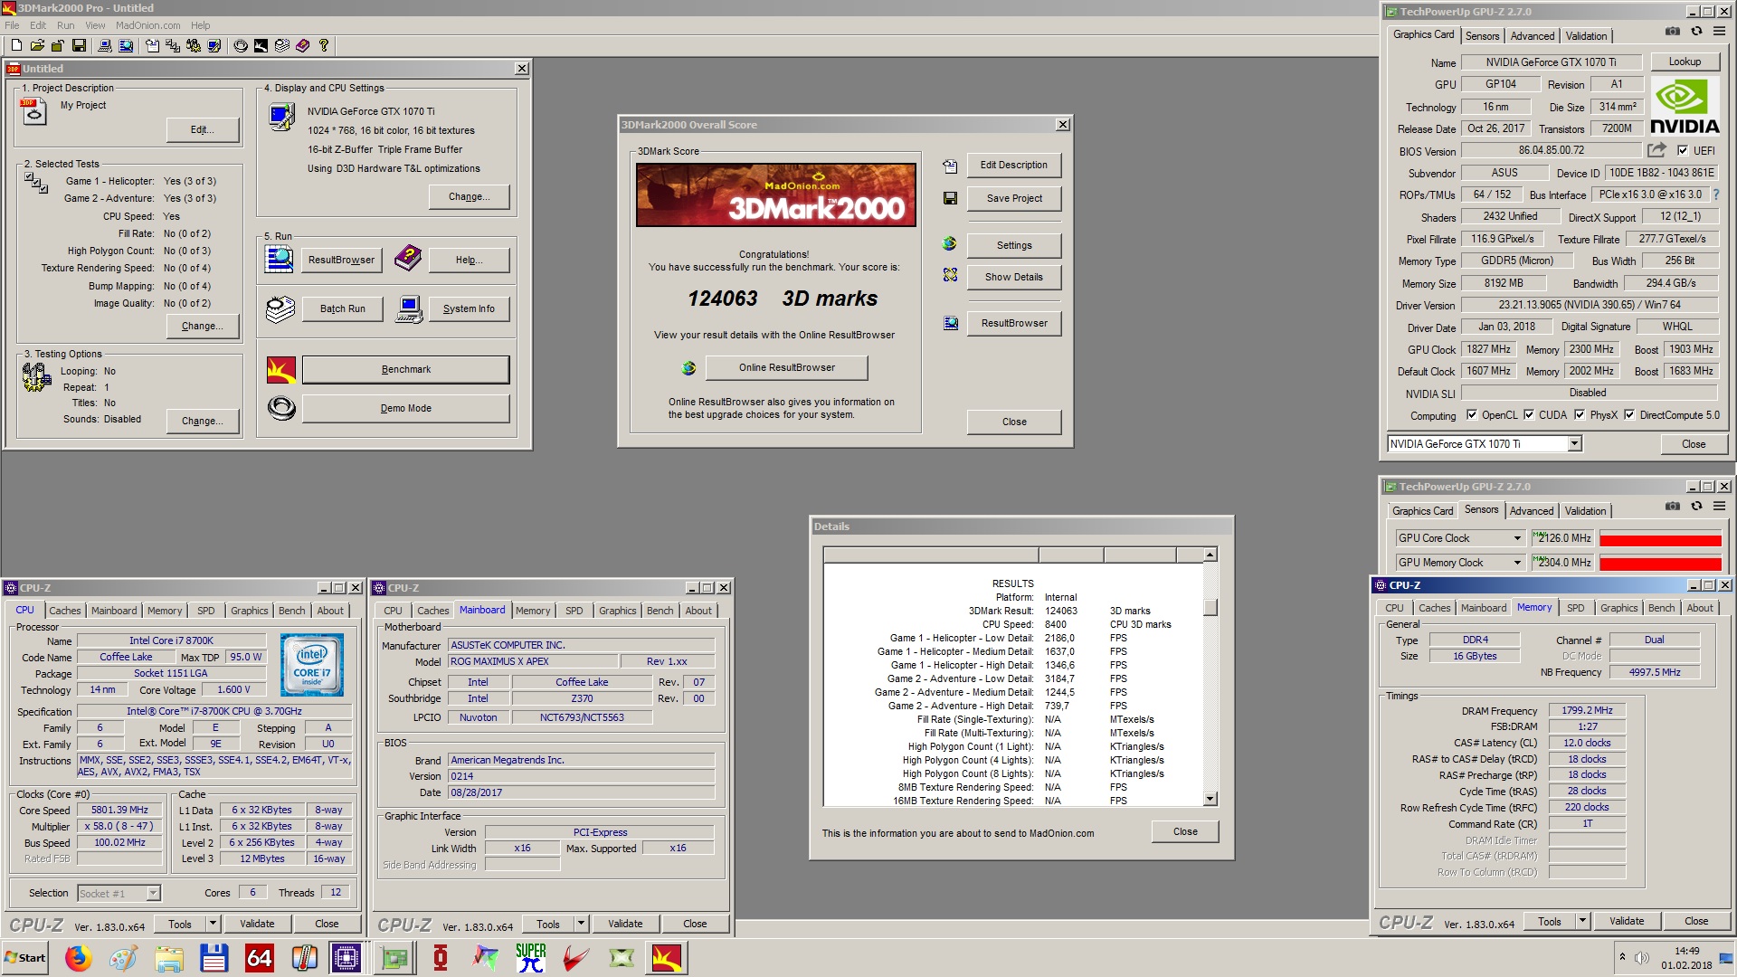Screen dimensions: 1737x977
Task: Open the Run menu in 3DMark2000
Action: 66,25
